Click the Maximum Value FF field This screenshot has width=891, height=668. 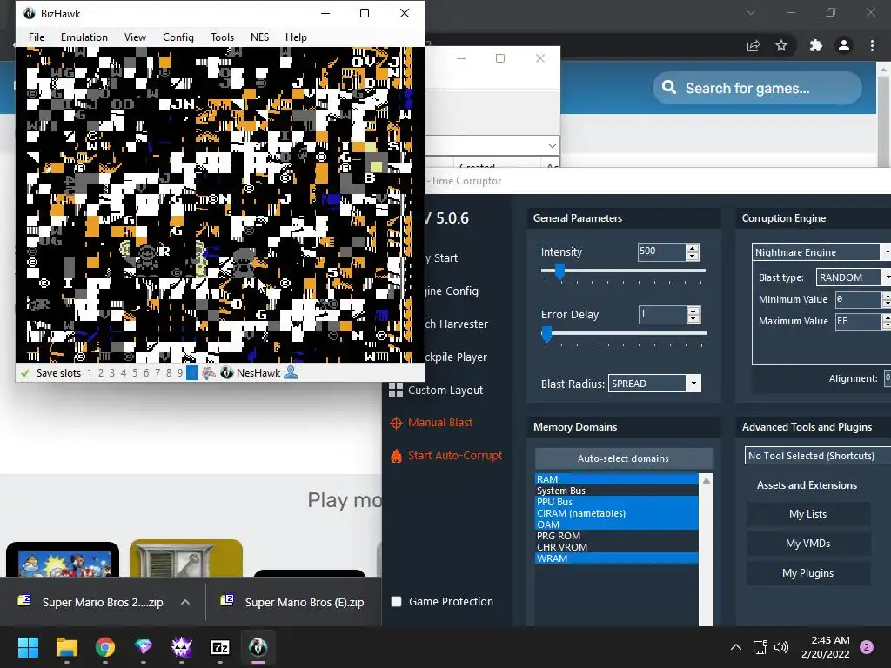pyautogui.click(x=857, y=321)
